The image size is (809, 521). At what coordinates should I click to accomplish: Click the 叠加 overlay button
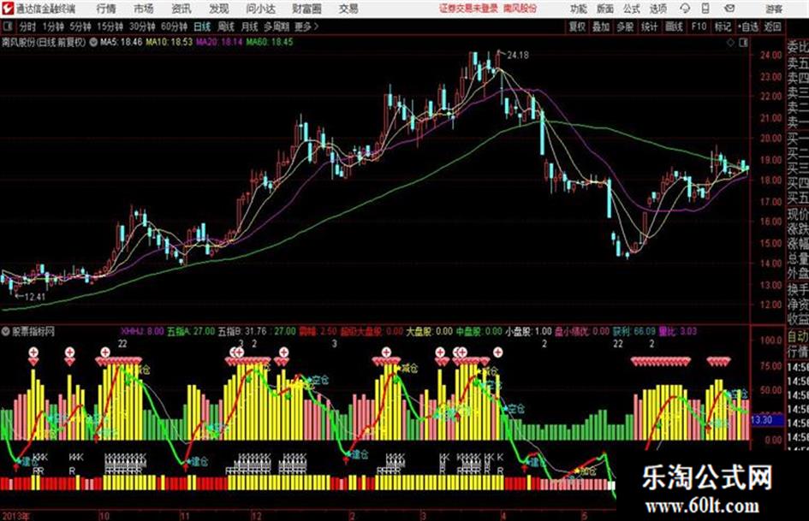601,27
